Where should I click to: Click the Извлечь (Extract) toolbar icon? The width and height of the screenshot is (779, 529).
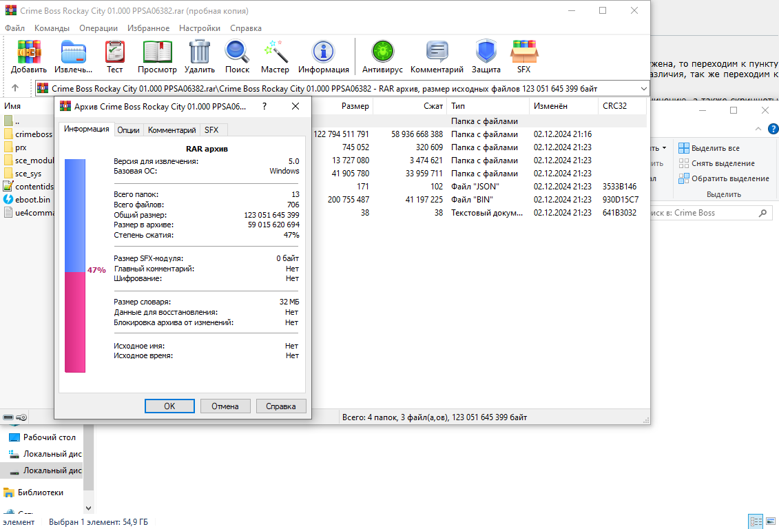[74, 52]
